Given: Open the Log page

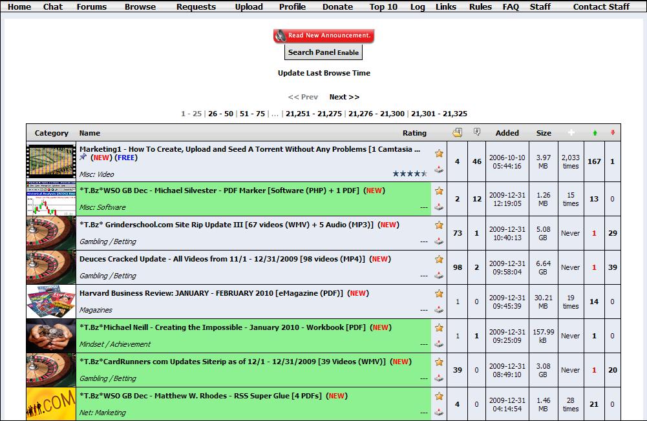Looking at the screenshot, I should (418, 6).
